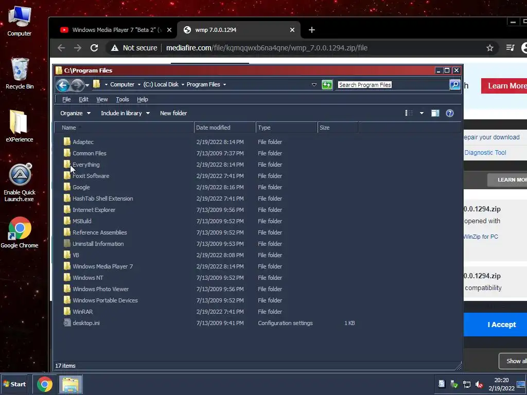Select Enable Quick Launch.exe desktop icon
The height and width of the screenshot is (395, 527).
coord(20,183)
